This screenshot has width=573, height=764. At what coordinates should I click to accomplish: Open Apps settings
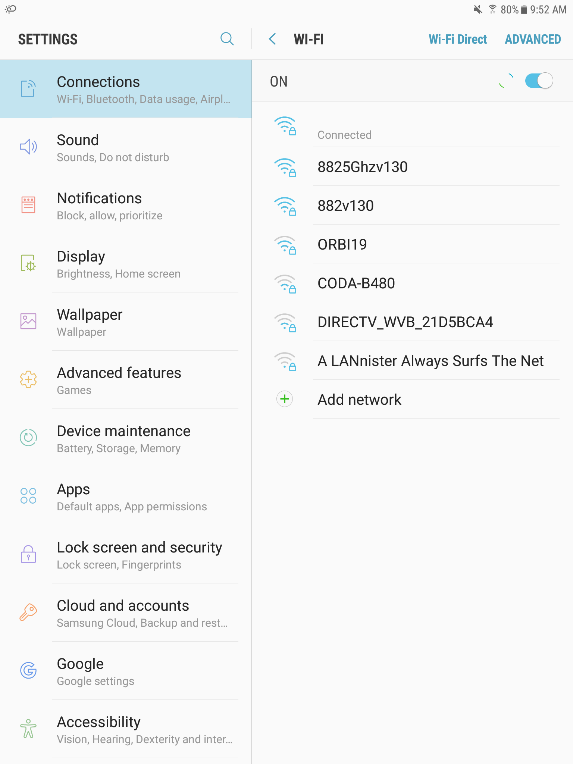click(126, 496)
